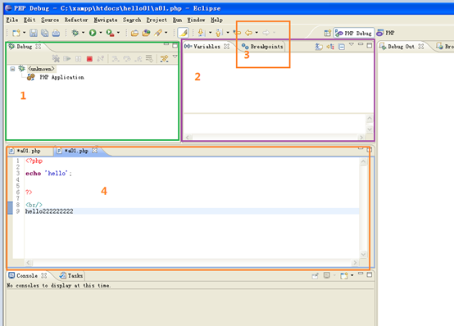454x326 pixels.
Task: Open the New file dropdown arrow
Action: click(25, 33)
